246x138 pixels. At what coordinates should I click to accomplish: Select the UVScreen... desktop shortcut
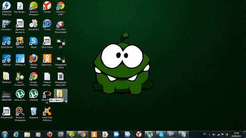[x=7, y=25]
